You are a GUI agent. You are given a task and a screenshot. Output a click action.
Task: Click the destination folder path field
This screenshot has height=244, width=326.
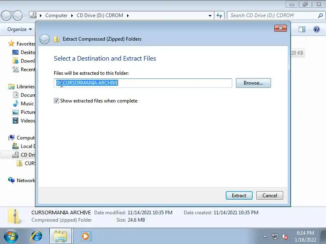(x=143, y=83)
